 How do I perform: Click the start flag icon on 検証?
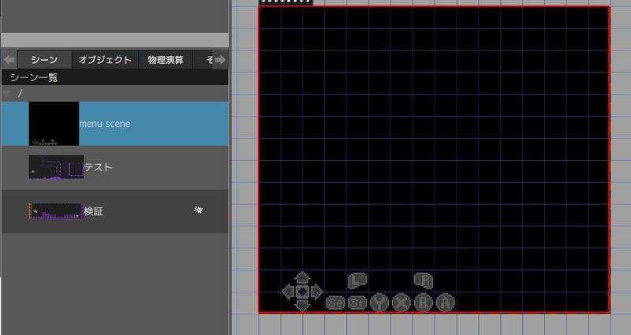[x=198, y=210]
